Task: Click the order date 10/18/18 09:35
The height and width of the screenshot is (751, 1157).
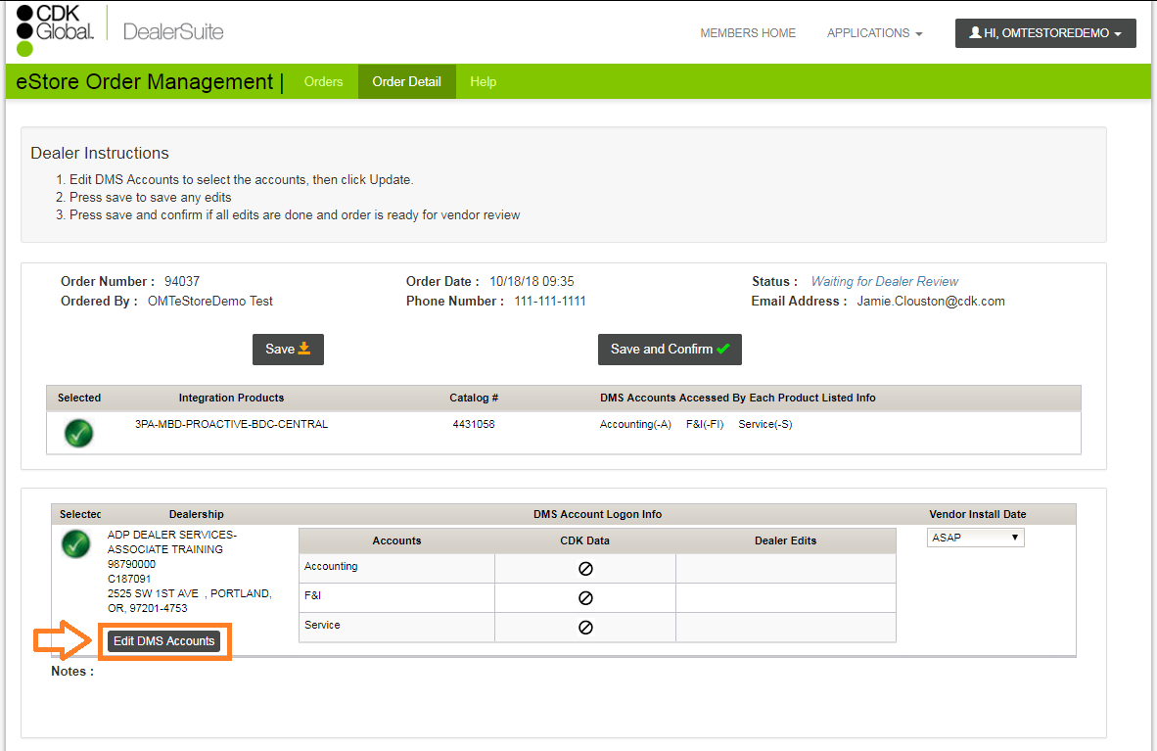Action: pos(532,281)
